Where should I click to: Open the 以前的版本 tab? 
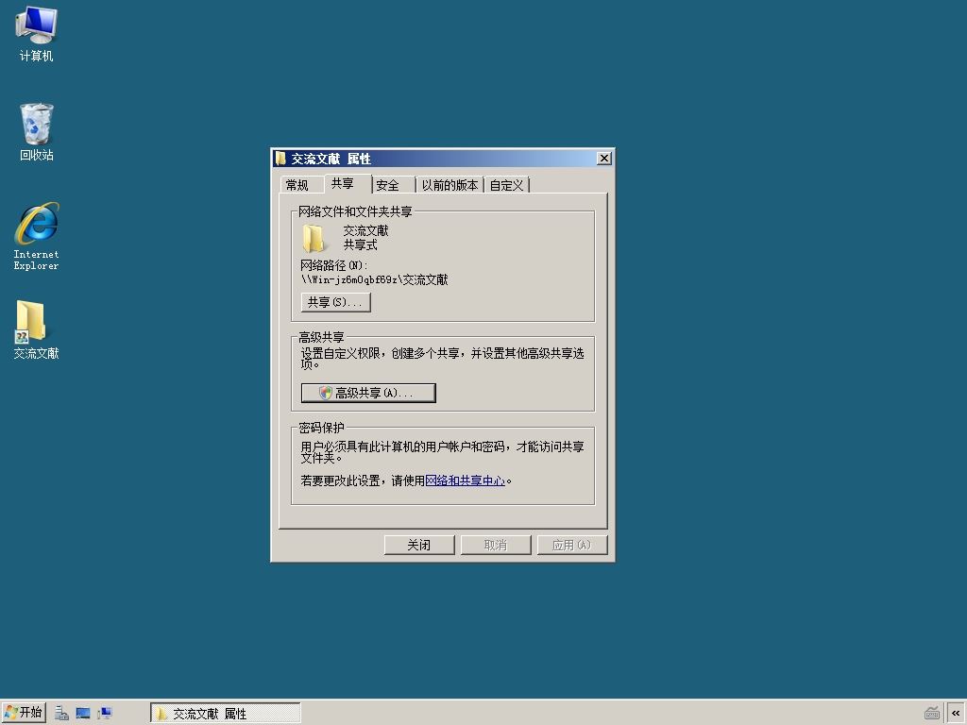pyautogui.click(x=450, y=185)
